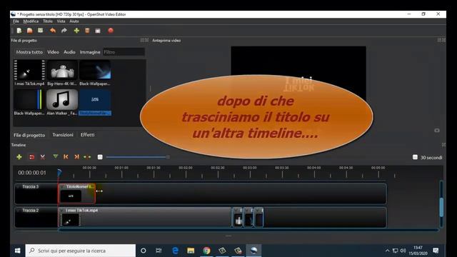Filter project files by Immagine
Image resolution: width=457 pixels, height=257 pixels.
tap(90, 52)
